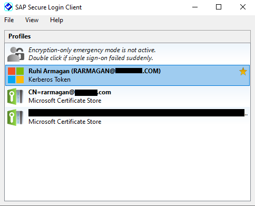Screen dimensions: 255x206
Task: Select the Ruhi Armagan profile name
Action: click(94, 71)
